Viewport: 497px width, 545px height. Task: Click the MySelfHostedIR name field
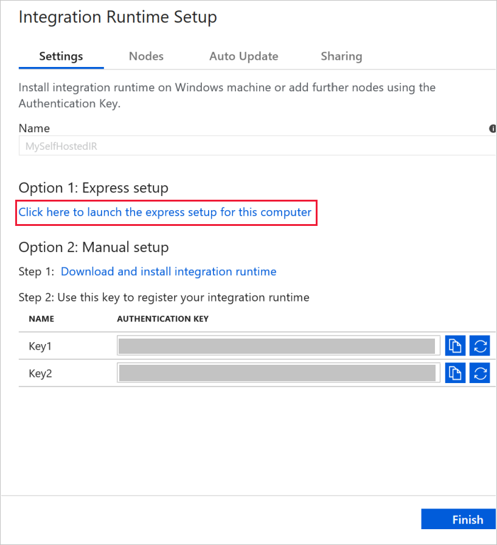click(x=243, y=146)
